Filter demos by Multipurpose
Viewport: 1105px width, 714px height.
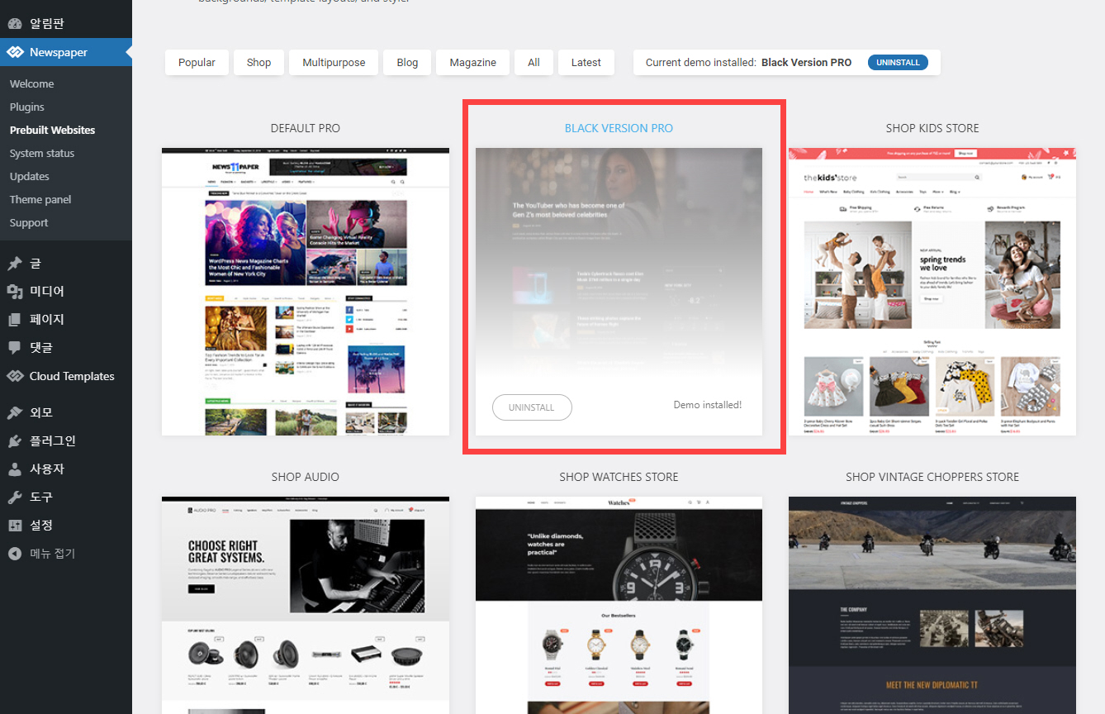(x=334, y=62)
